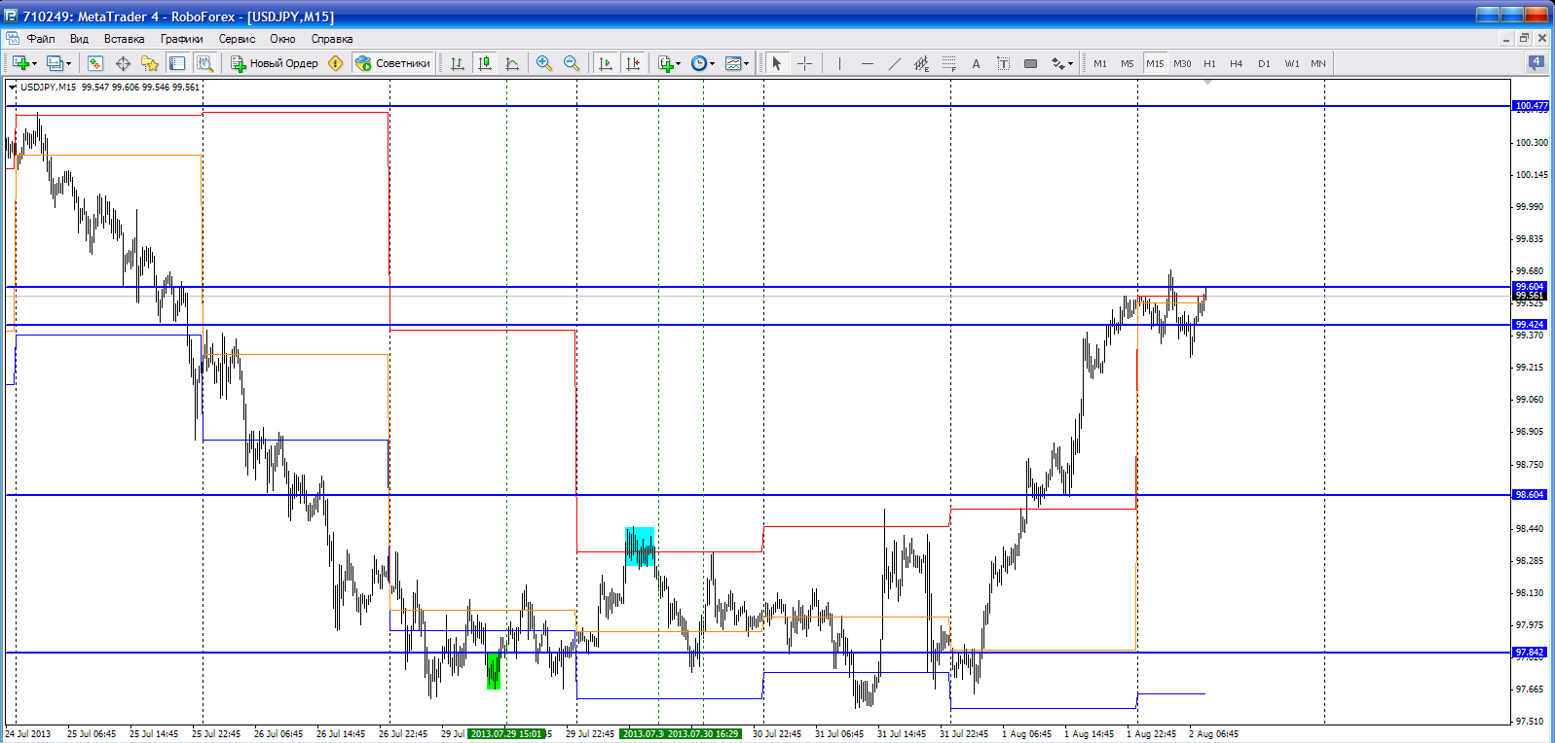Viewport: 1555px width, 743px height.
Task: Open the Market Watch window
Action: [95, 63]
